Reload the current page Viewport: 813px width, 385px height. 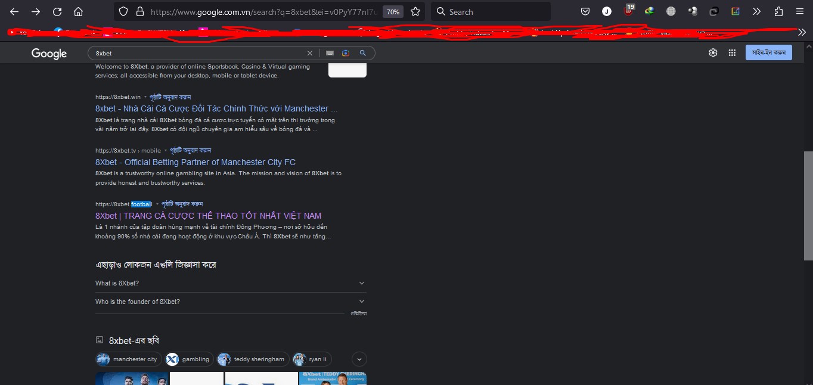(x=57, y=11)
